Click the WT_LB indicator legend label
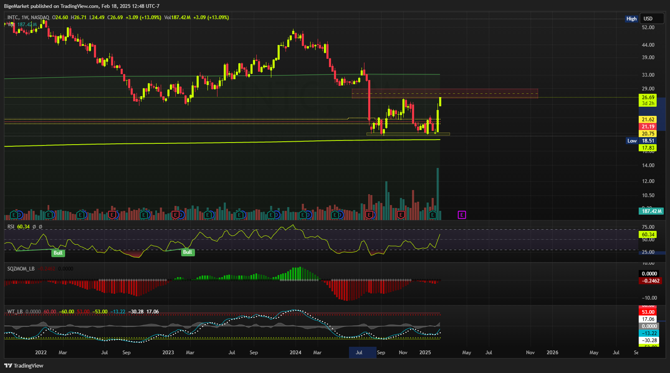This screenshot has height=373, width=670. tap(15, 312)
